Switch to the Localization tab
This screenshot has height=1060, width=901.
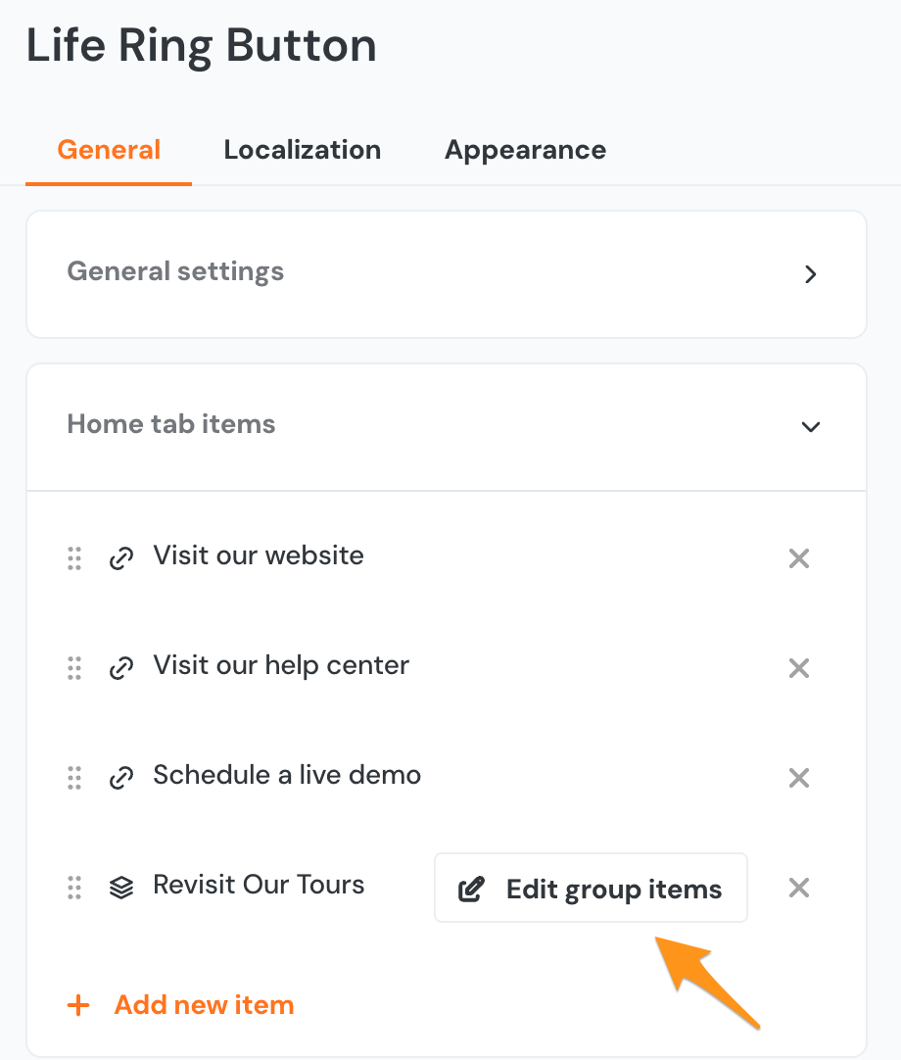pos(302,150)
